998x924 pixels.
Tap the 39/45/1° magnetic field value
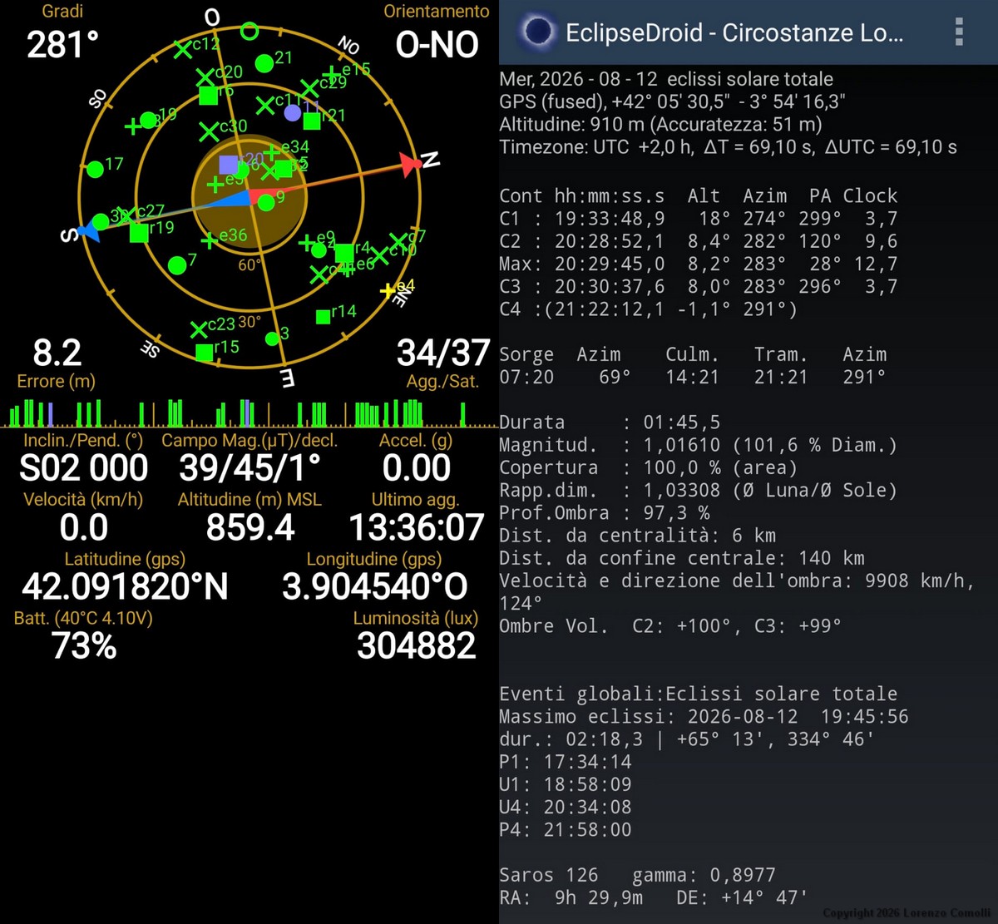pos(250,468)
